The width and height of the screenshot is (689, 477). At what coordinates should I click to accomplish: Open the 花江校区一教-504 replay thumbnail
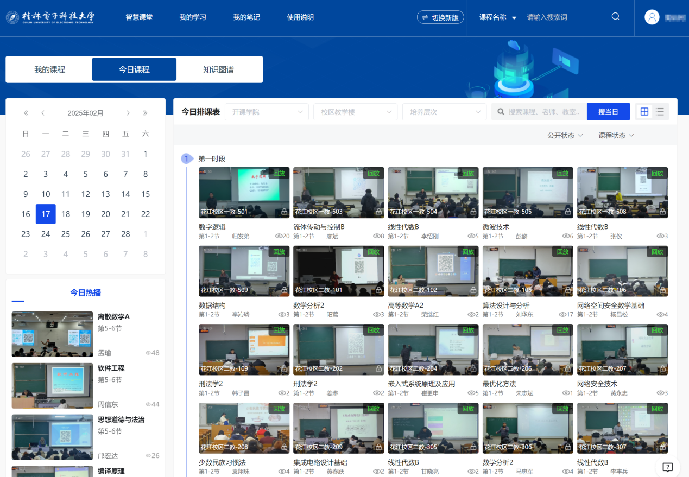click(x=433, y=193)
